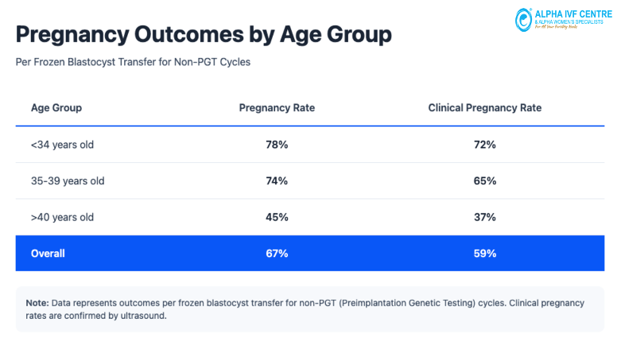Click the Clinical Pregnancy Rate column header
The image size is (621, 338).
coord(485,107)
